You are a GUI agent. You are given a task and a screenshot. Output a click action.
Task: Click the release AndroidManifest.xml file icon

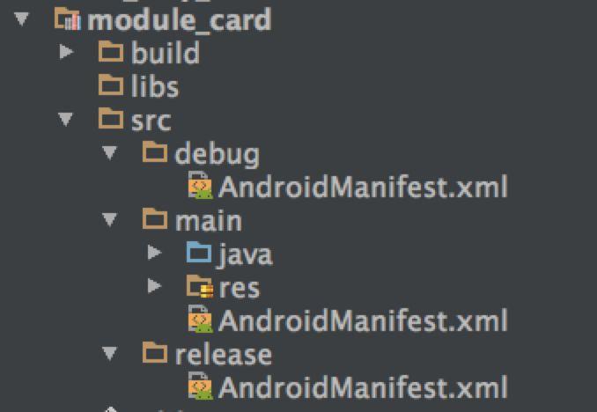200,386
